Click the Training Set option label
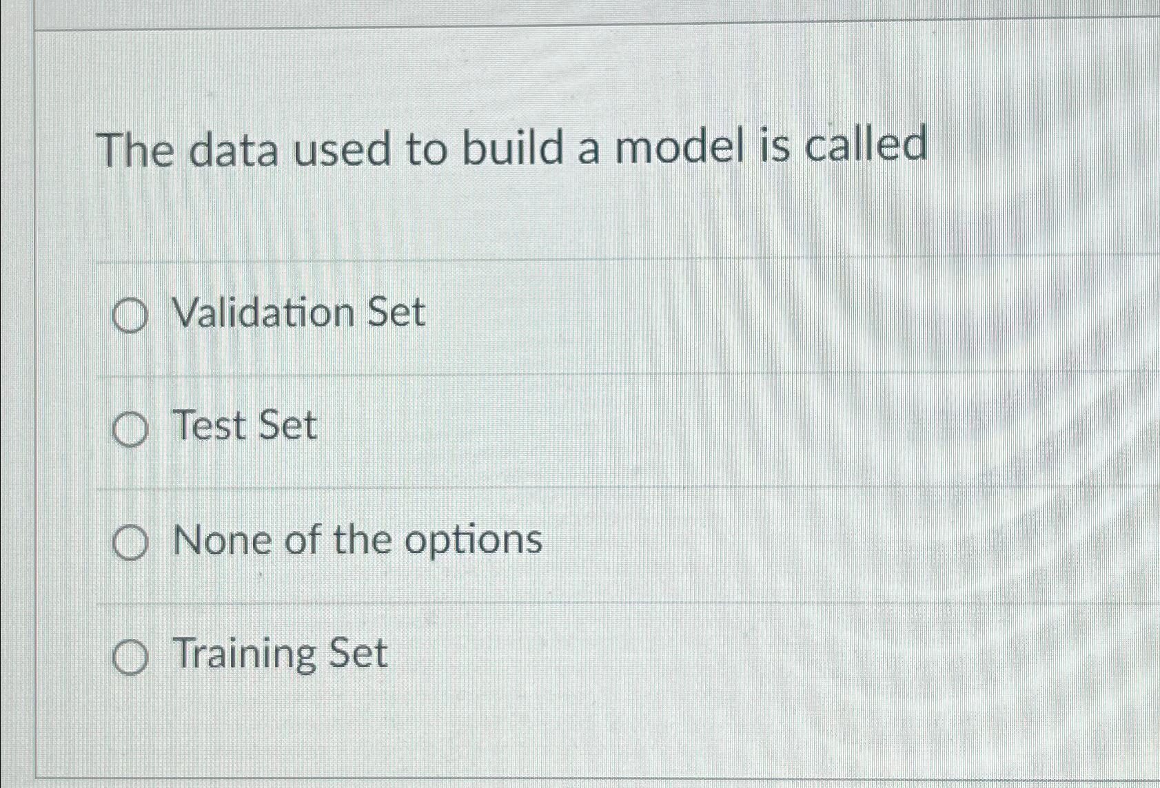This screenshot has height=788, width=1160. [279, 654]
